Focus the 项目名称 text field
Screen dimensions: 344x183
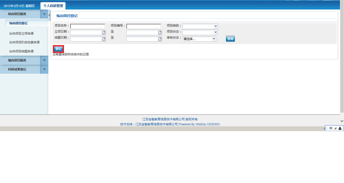pos(88,26)
